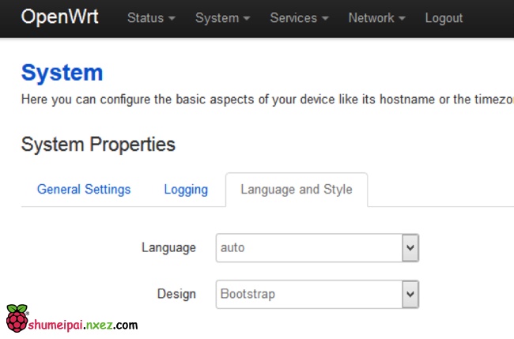The height and width of the screenshot is (339, 514).
Task: Switch to the Logging tab
Action: pyautogui.click(x=186, y=190)
